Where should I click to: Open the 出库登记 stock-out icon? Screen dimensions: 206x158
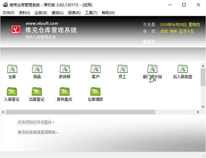coord(37,91)
